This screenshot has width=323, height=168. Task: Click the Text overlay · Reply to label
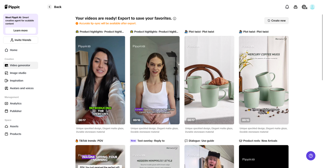(151, 141)
